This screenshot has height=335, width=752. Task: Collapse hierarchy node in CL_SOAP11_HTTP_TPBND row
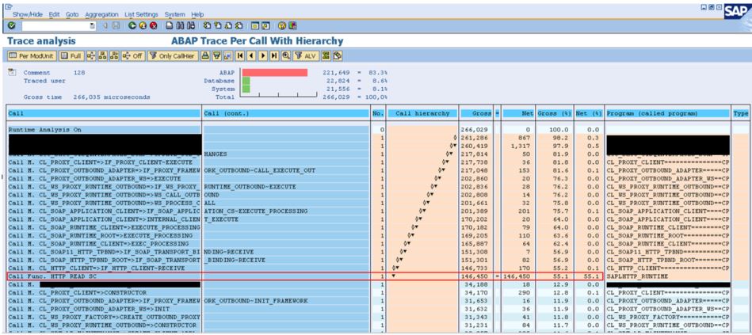[403, 252]
